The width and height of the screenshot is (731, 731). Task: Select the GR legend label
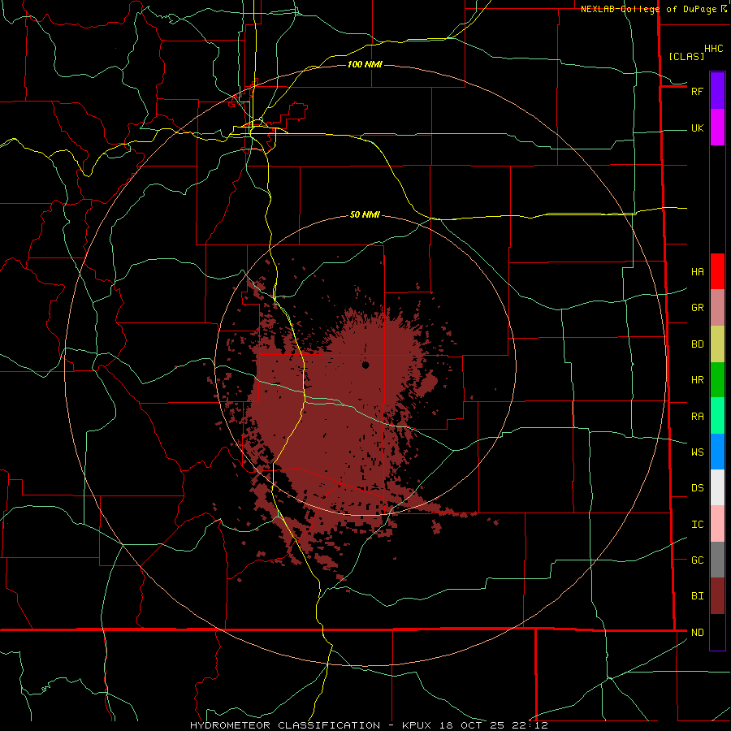(x=697, y=308)
